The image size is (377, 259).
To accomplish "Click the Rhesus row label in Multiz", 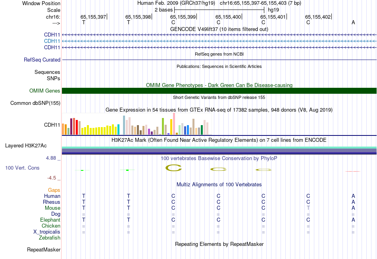I will pos(52,202).
